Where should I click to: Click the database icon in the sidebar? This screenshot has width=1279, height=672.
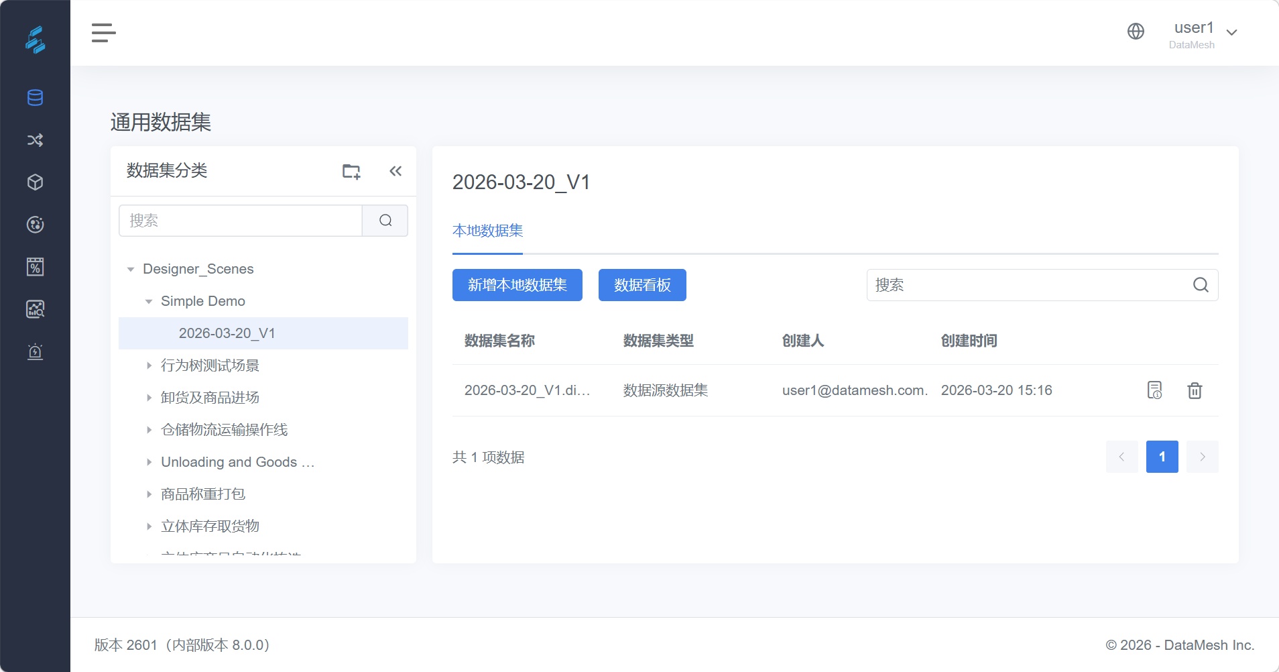click(35, 98)
